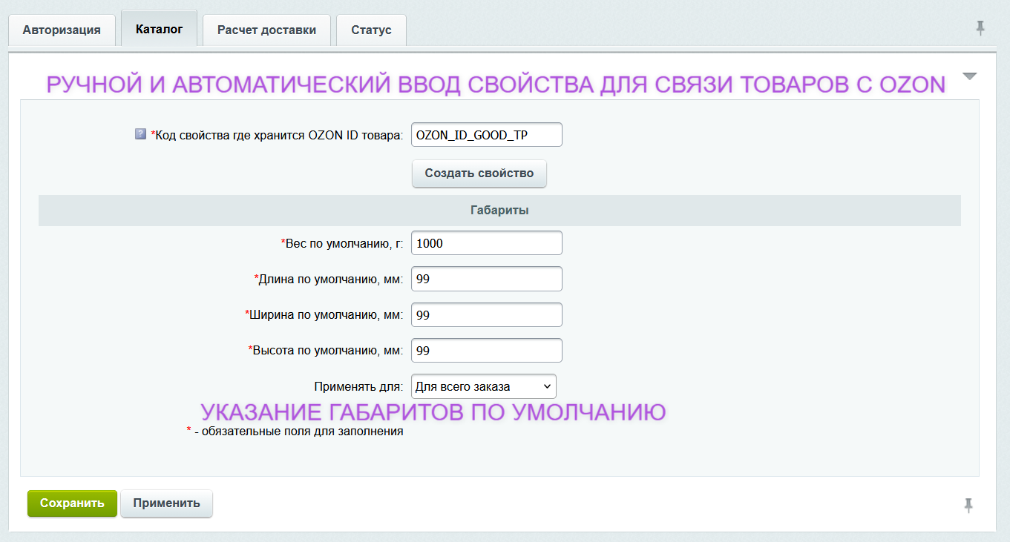This screenshot has height=542, width=1010.
Task: Click the Применить button
Action: 166,503
